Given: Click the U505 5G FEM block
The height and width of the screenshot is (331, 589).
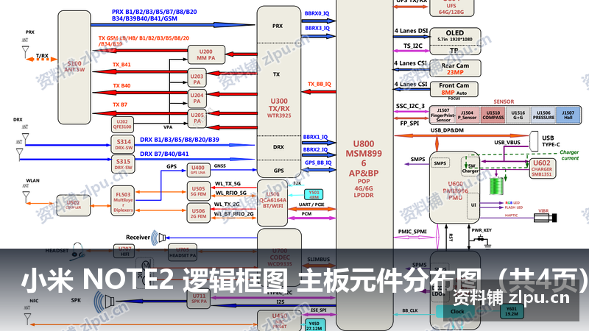Looking at the screenshot, I should pyautogui.click(x=198, y=191).
